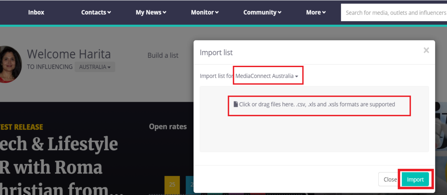Open the Community dropdown menu

click(x=262, y=12)
